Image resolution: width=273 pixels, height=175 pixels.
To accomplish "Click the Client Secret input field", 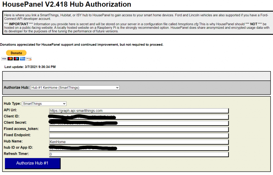I will (x=139, y=123).
